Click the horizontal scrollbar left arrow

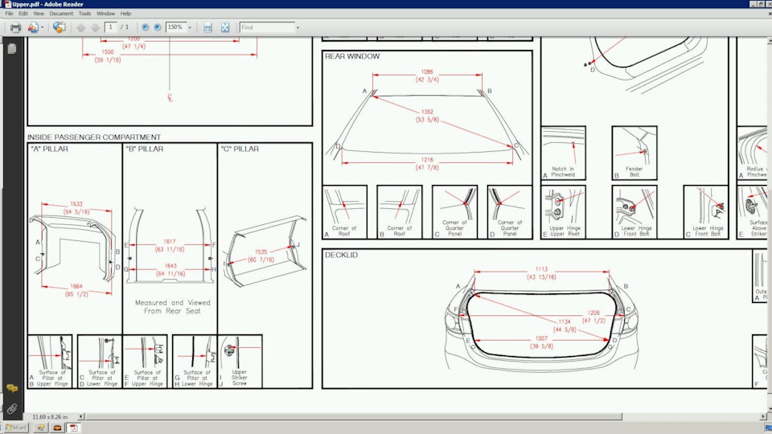[x=80, y=417]
